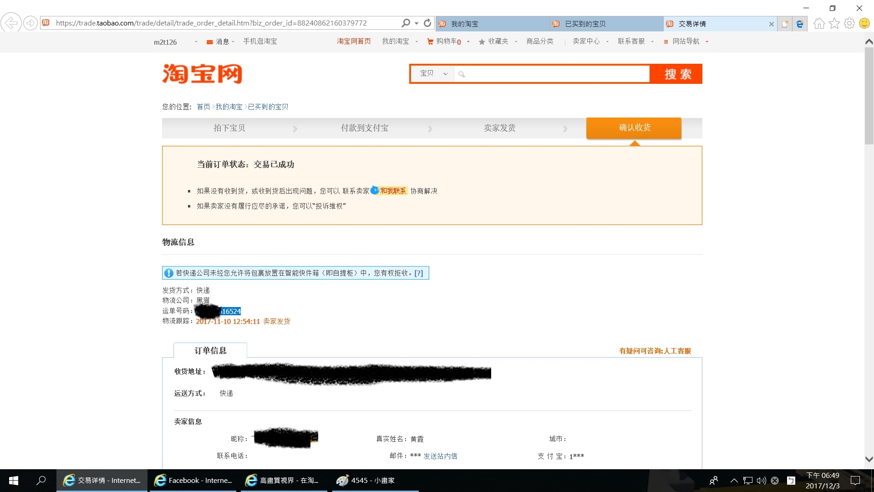Go back with the browser back arrow

point(11,23)
